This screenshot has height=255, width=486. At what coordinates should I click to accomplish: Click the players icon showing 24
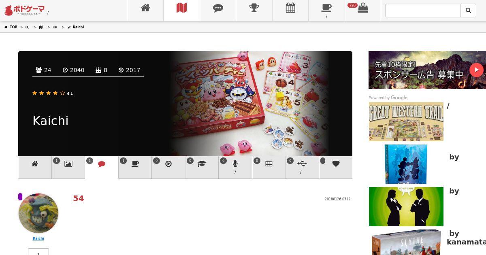point(43,70)
